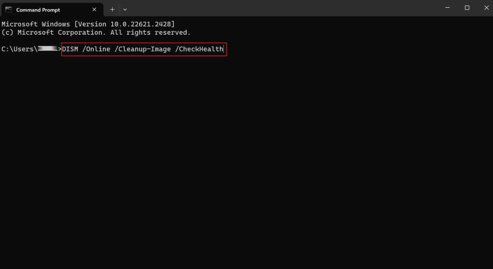The width and height of the screenshot is (493, 269).
Task: Maximize the terminal window
Action: coord(467,8)
